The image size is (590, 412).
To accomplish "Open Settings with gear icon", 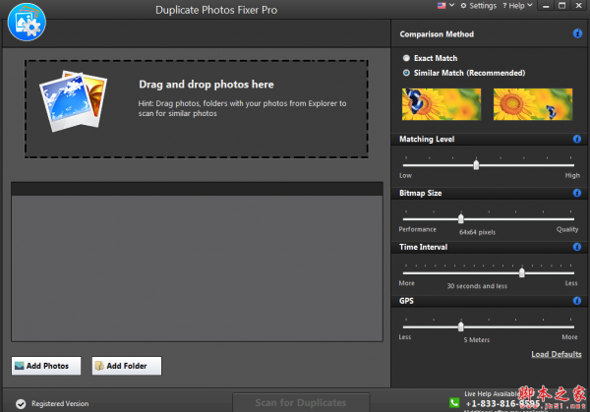I will [479, 6].
